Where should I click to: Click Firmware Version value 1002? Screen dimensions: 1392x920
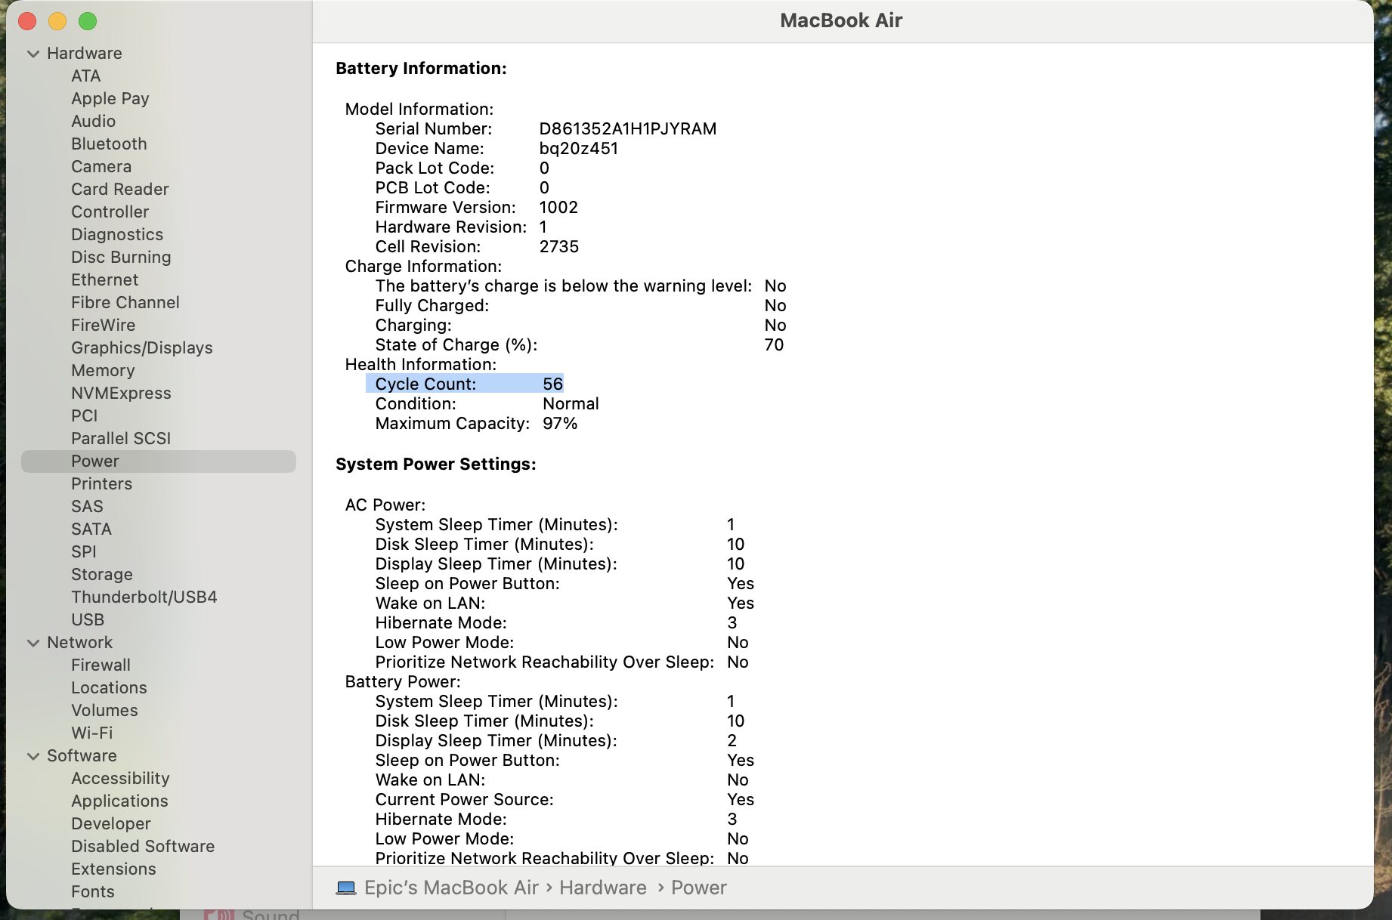point(558,208)
